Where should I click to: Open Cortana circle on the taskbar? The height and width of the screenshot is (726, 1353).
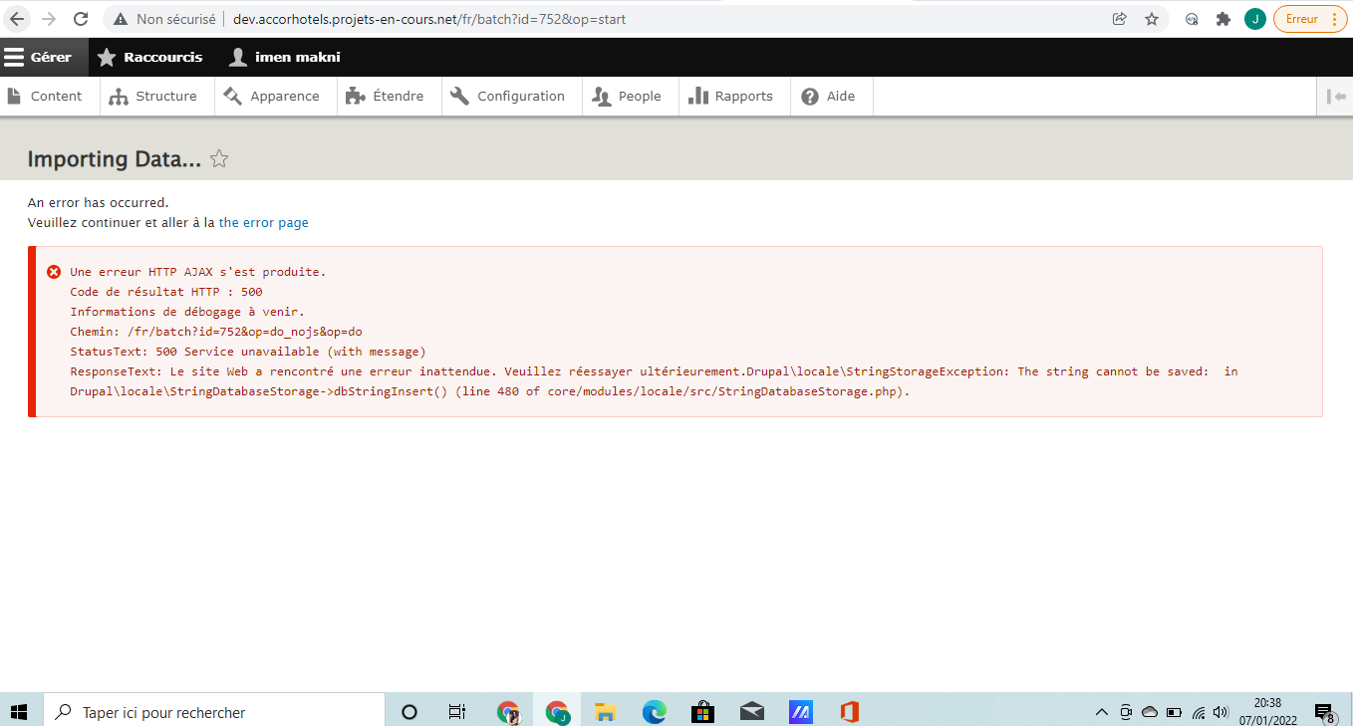click(x=408, y=711)
